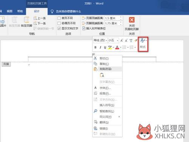Click the keep text only paste icon
Viewport: 189px width, 142px height.
click(x=102, y=75)
